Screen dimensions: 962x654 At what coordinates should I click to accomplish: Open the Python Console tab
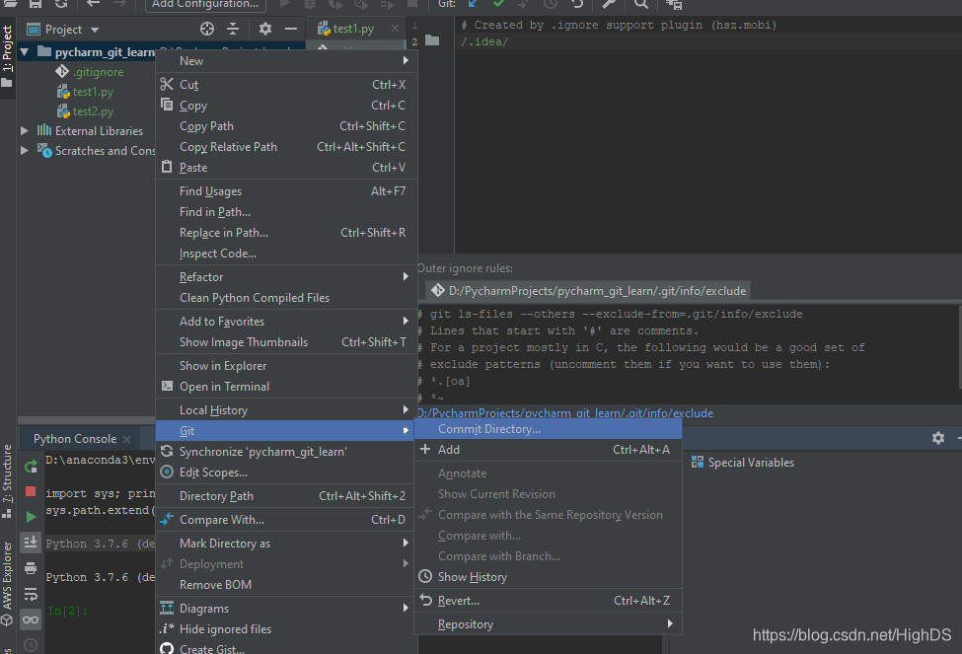tap(75, 439)
